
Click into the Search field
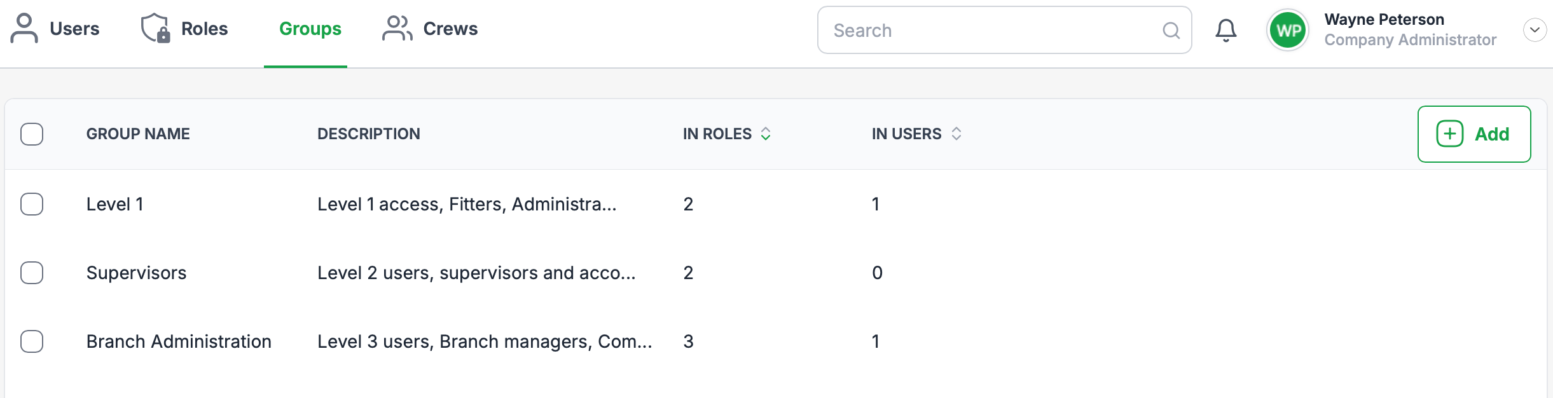992,31
